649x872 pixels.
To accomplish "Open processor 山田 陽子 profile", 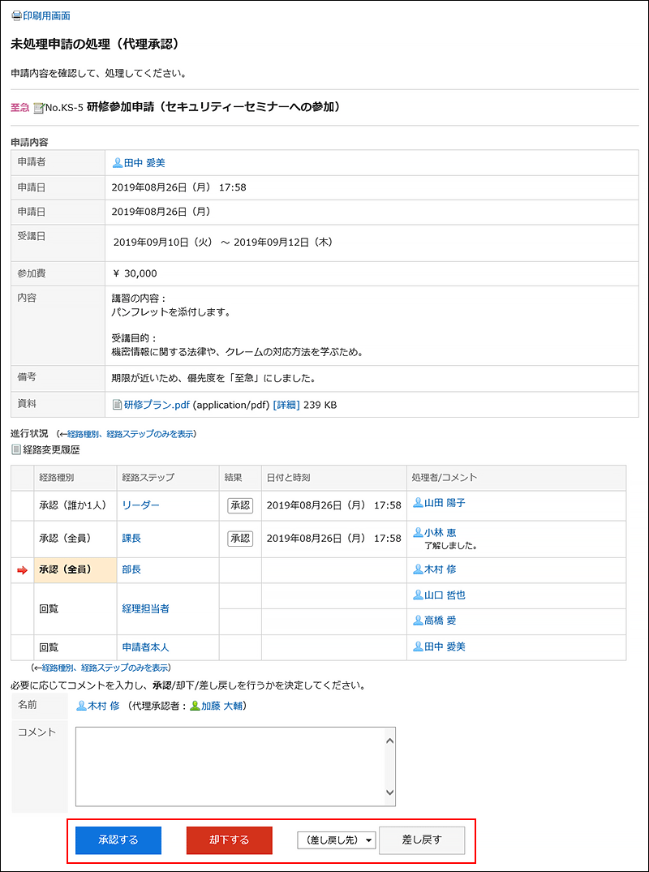I will point(445,503).
